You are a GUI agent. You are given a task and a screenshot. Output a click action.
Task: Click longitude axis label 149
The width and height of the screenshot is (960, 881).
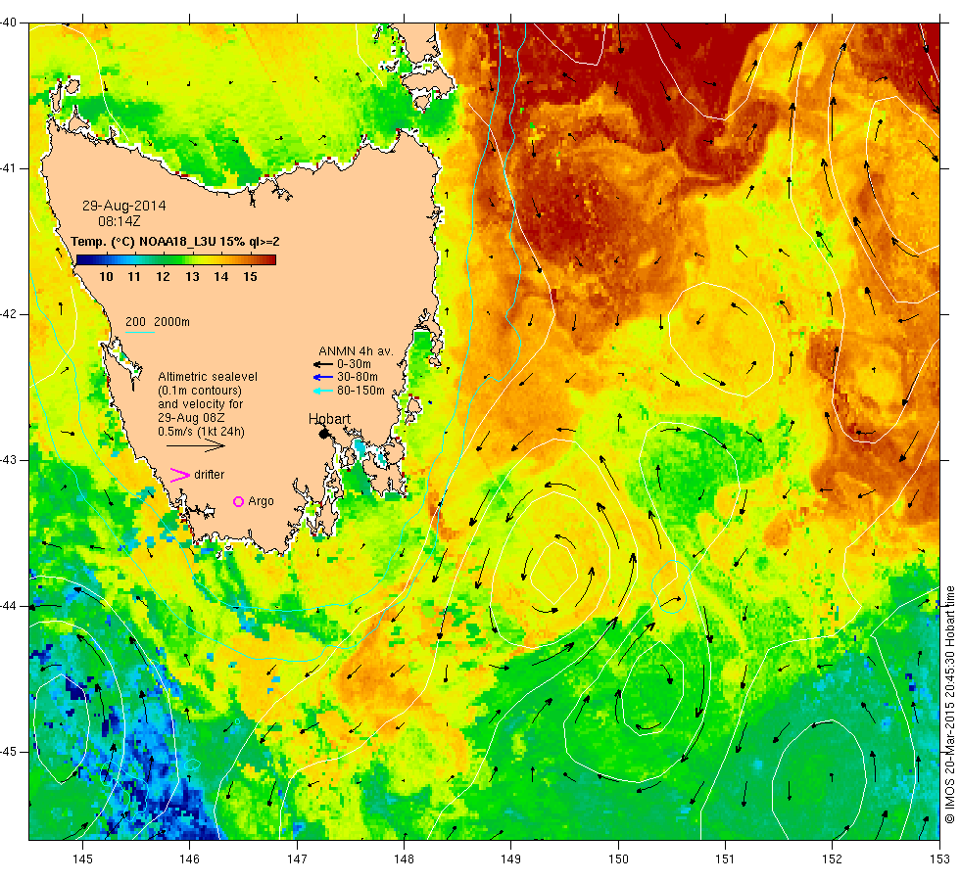tap(510, 859)
